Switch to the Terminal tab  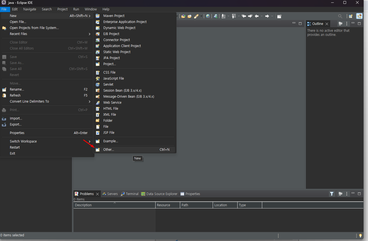point(130,194)
